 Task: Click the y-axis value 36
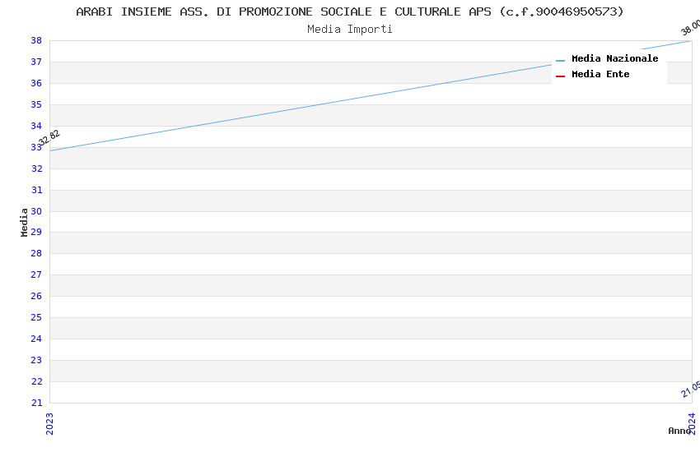coord(36,83)
